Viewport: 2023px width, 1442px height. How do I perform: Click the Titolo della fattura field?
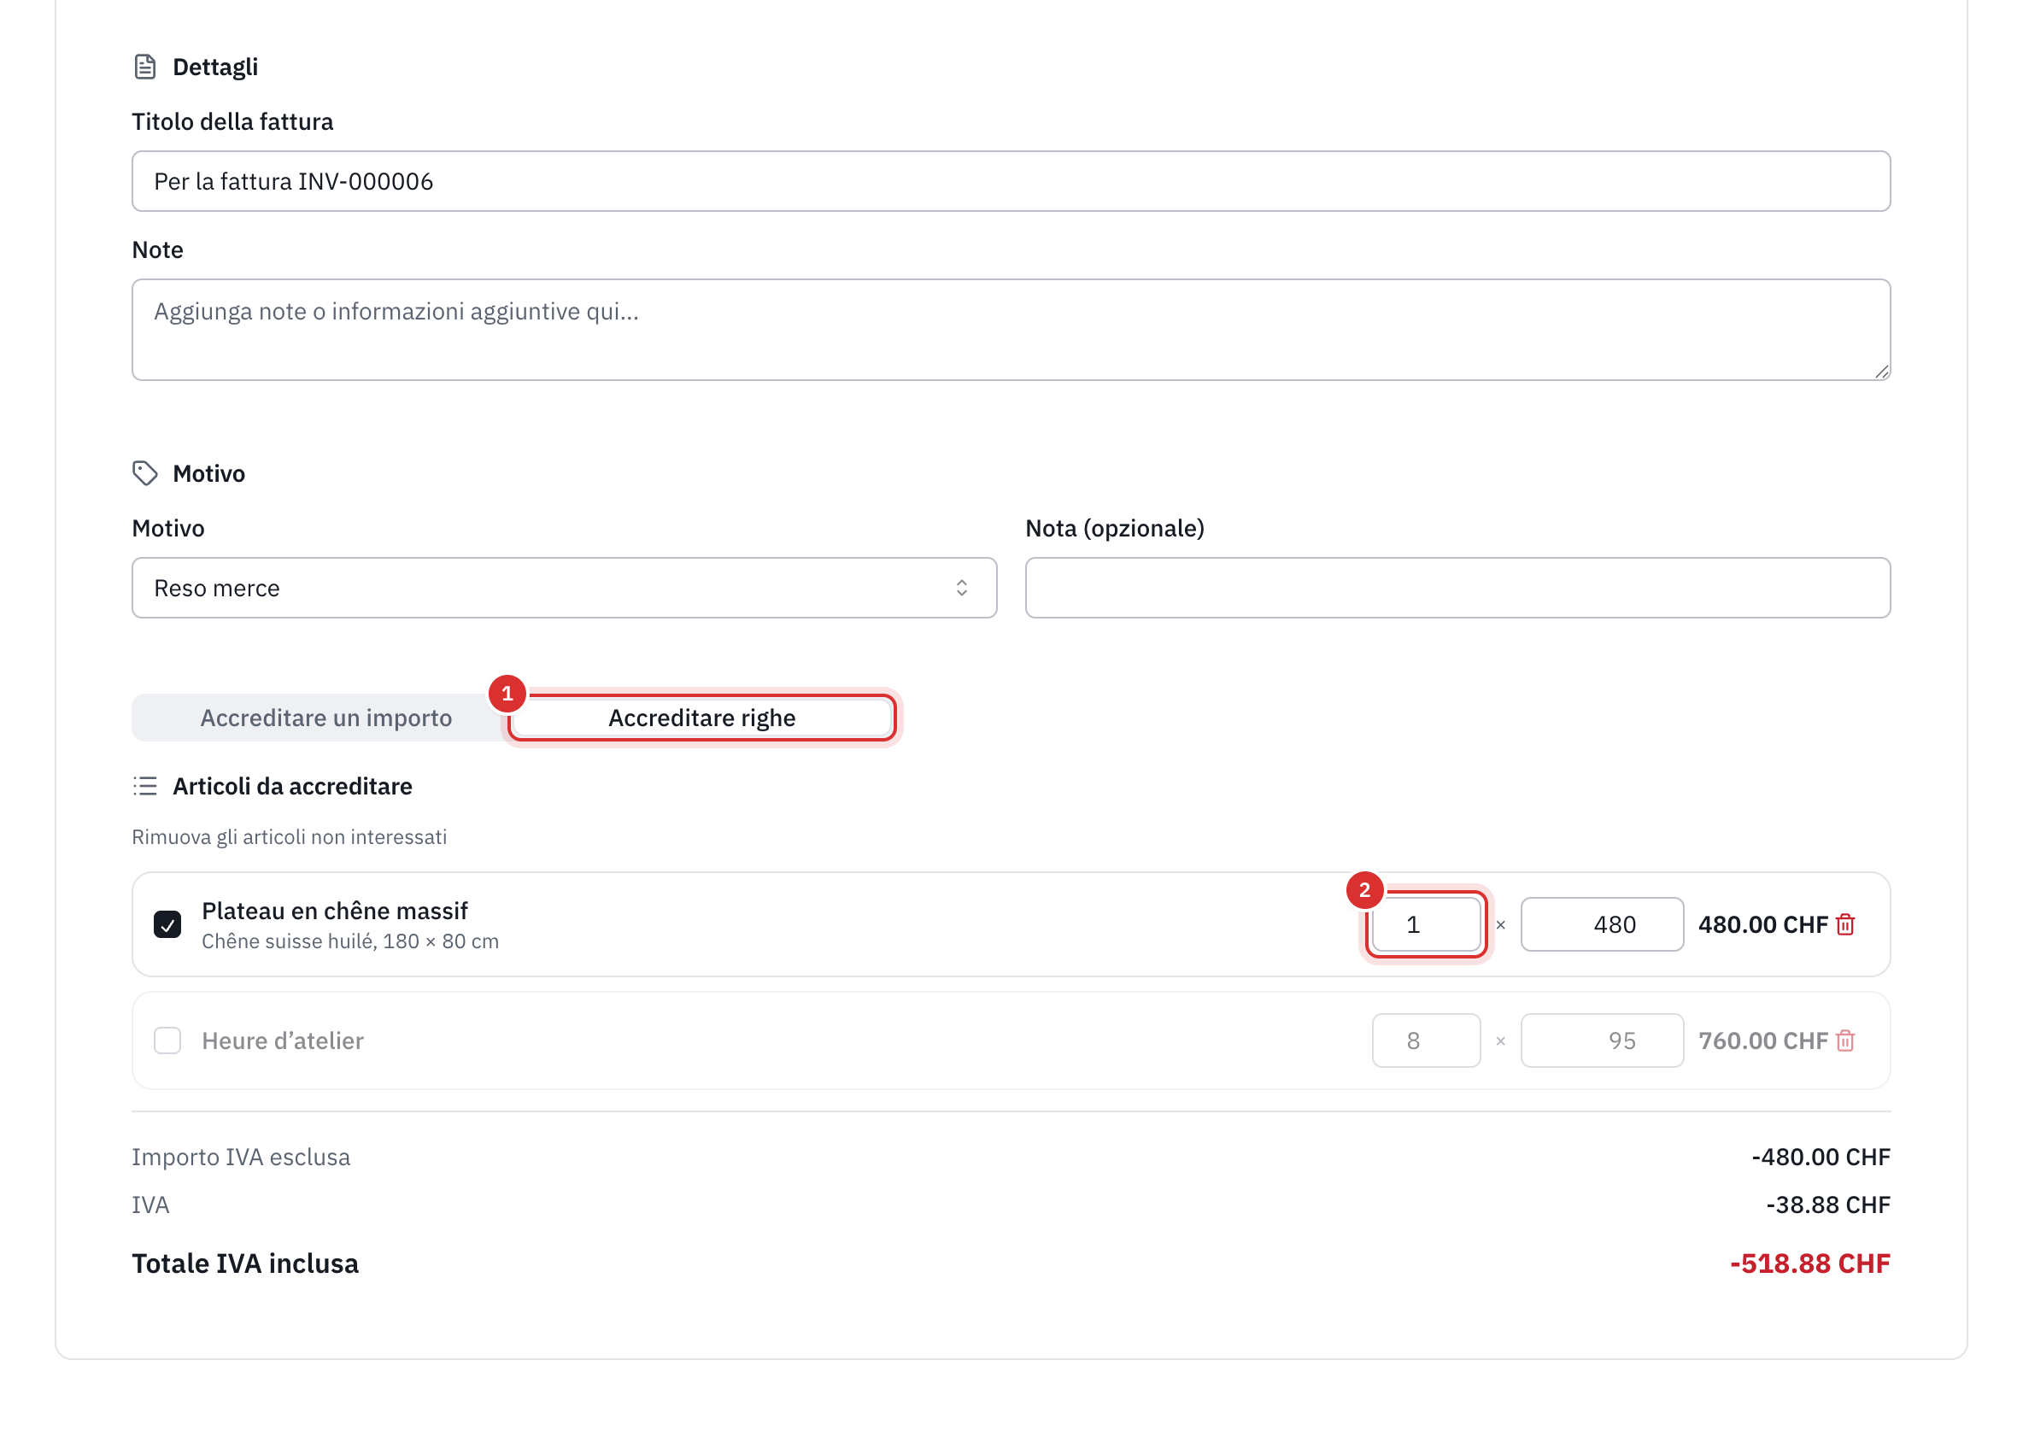1011,181
